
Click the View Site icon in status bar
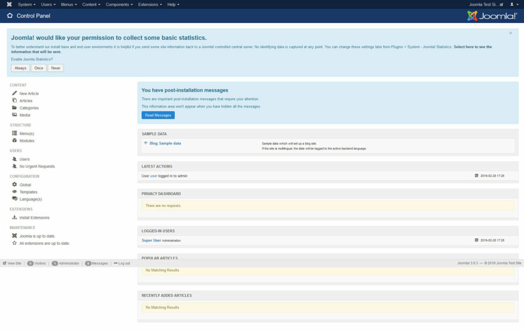click(x=4, y=263)
